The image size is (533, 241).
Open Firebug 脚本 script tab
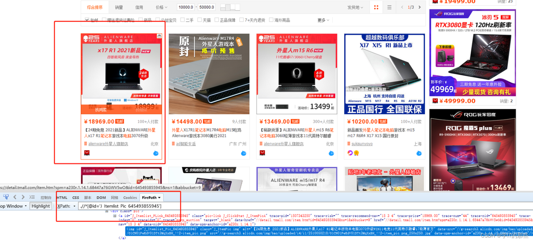(88, 197)
